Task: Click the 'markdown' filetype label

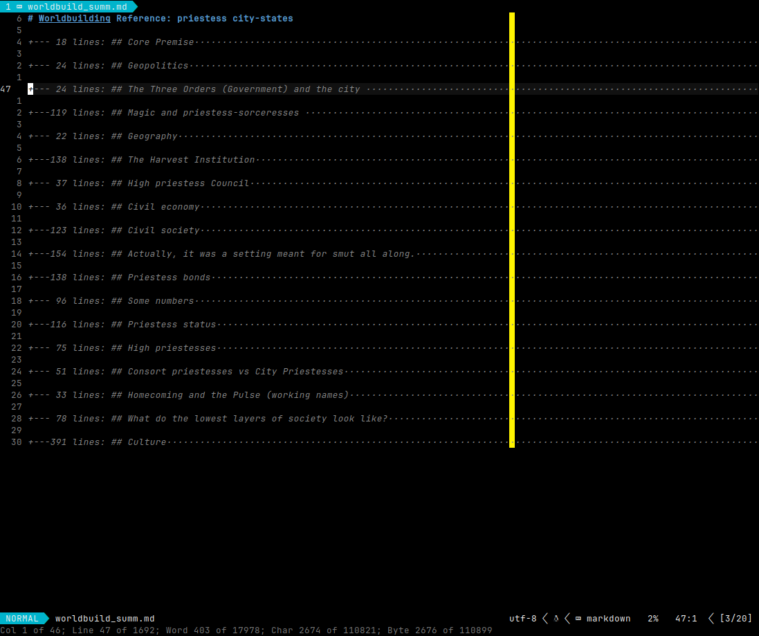Action: [x=608, y=619]
